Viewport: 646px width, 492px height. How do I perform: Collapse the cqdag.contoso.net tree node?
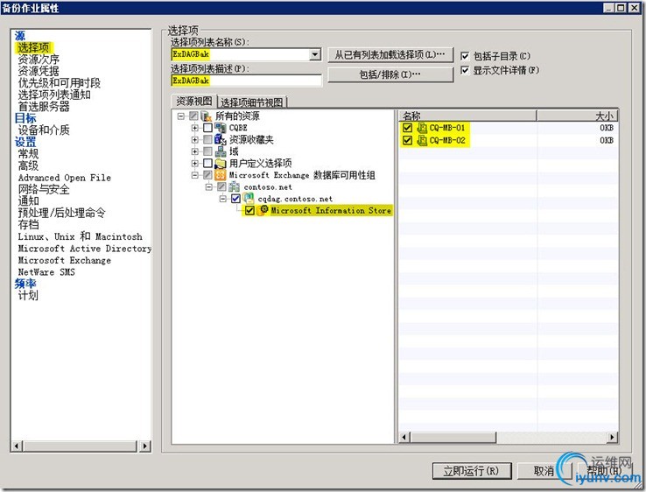point(223,199)
